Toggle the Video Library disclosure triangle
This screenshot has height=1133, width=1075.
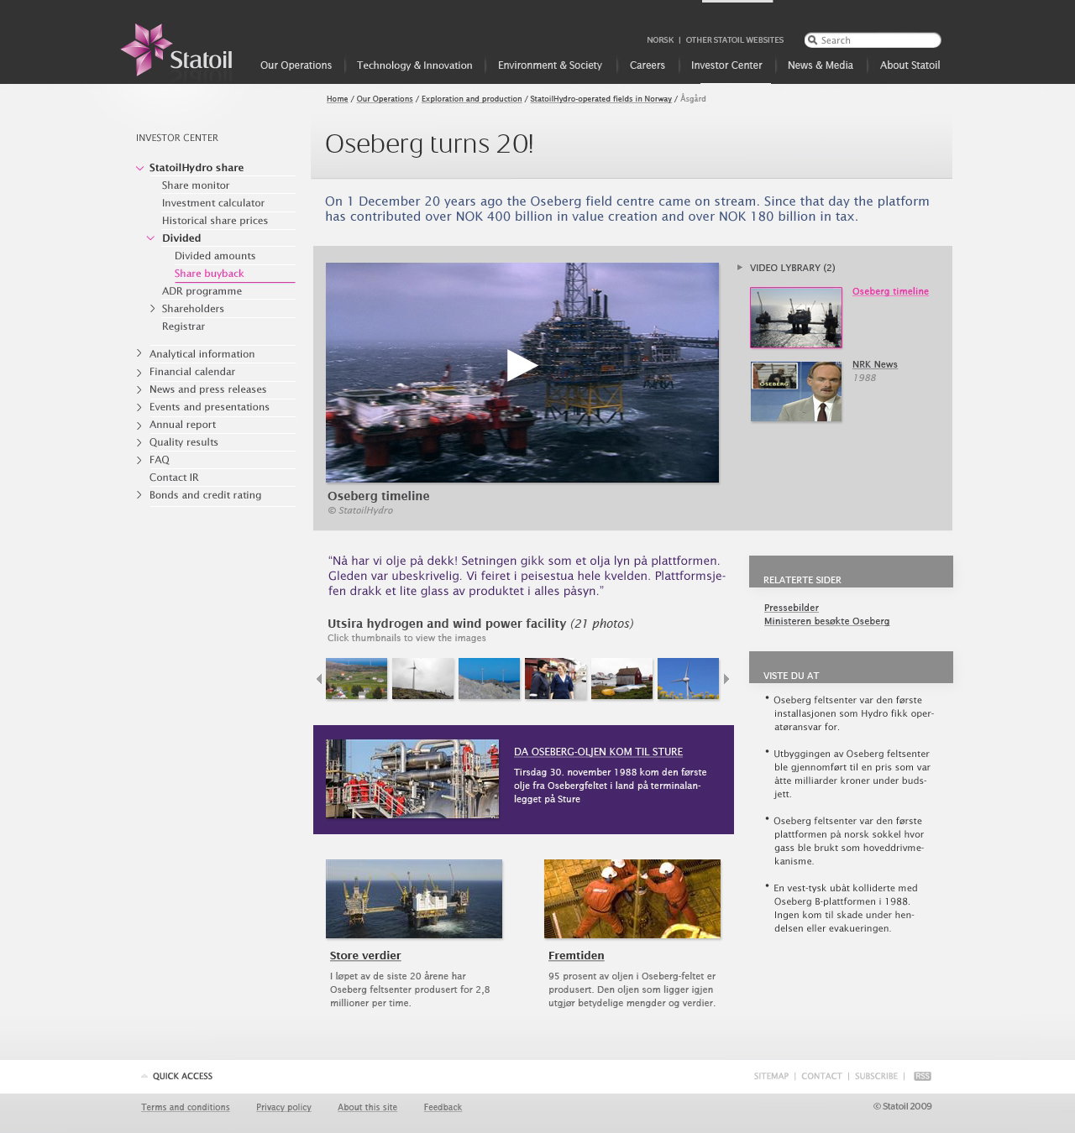click(x=740, y=268)
